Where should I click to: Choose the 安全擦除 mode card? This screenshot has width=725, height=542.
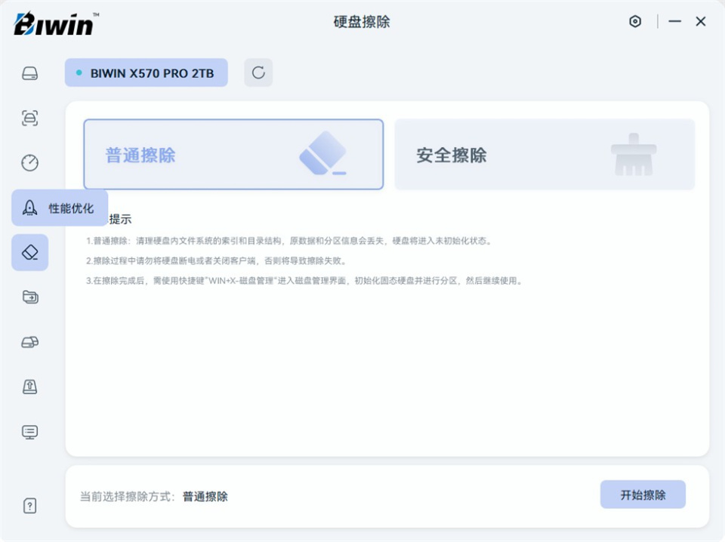545,154
